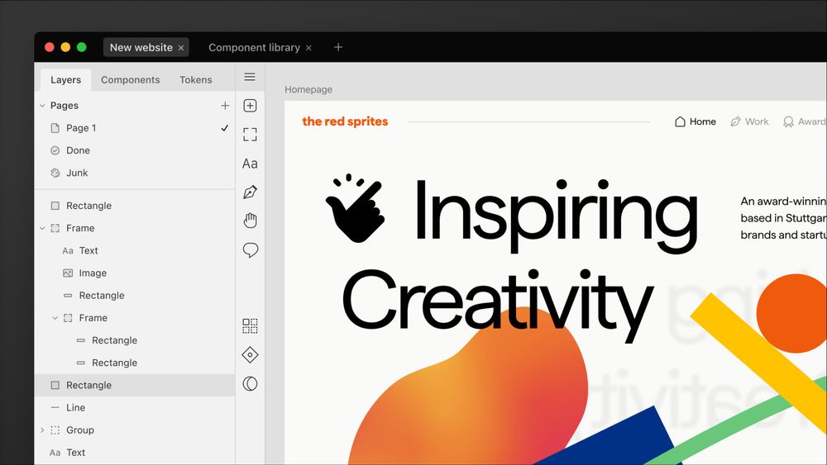Image resolution: width=827 pixels, height=465 pixels.
Task: Select the Page 1 row
Action: pyautogui.click(x=135, y=128)
